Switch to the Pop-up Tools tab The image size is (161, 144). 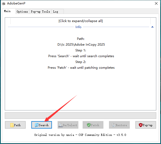pyautogui.click(x=40, y=12)
